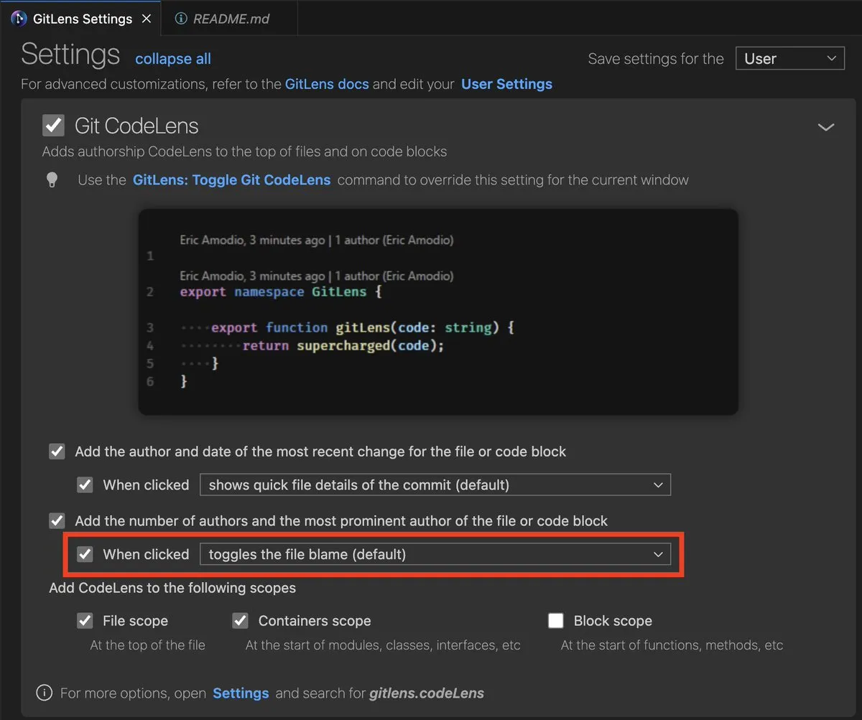Click the User Settings link
The width and height of the screenshot is (862, 720).
(506, 84)
